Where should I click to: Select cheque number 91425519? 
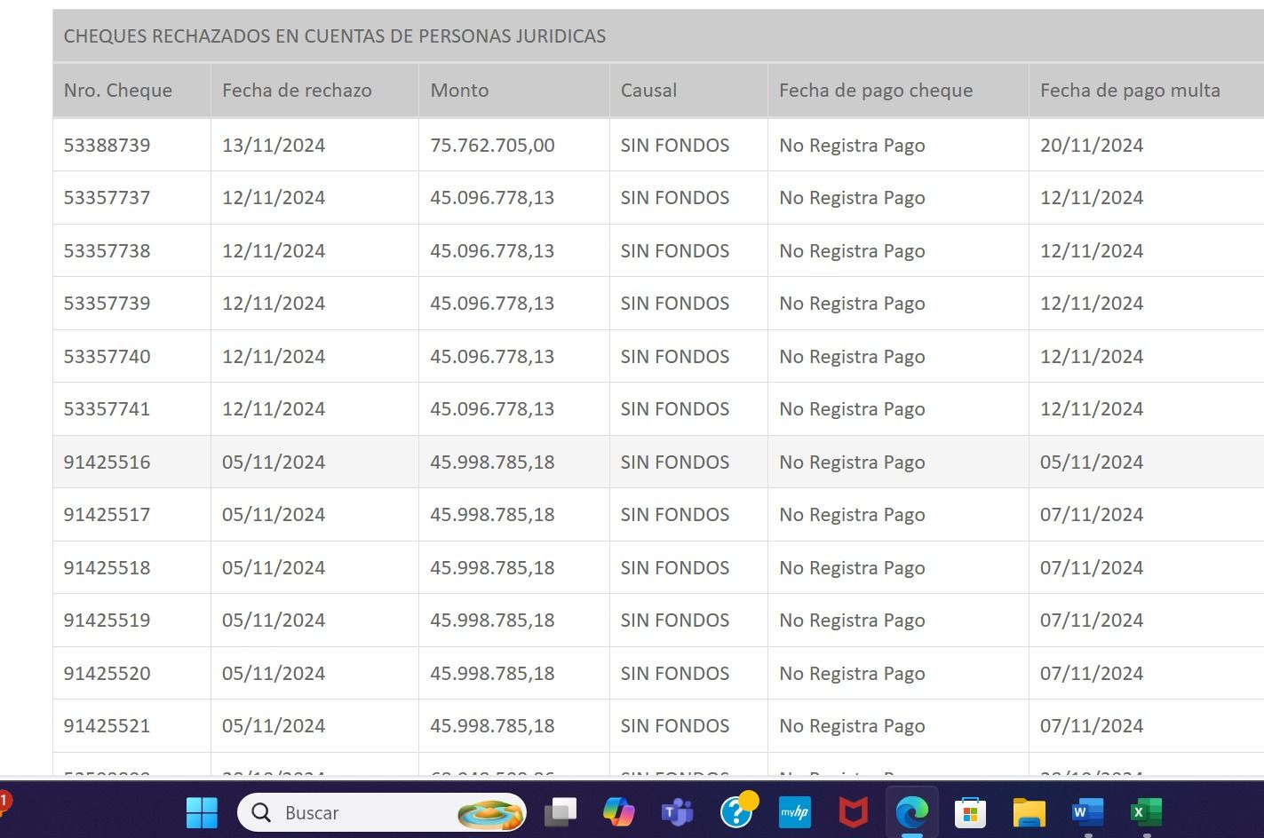pyautogui.click(x=107, y=620)
